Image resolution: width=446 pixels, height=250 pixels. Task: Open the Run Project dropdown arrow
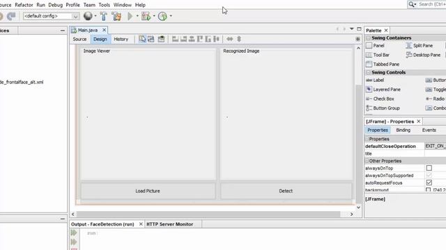click(x=137, y=16)
